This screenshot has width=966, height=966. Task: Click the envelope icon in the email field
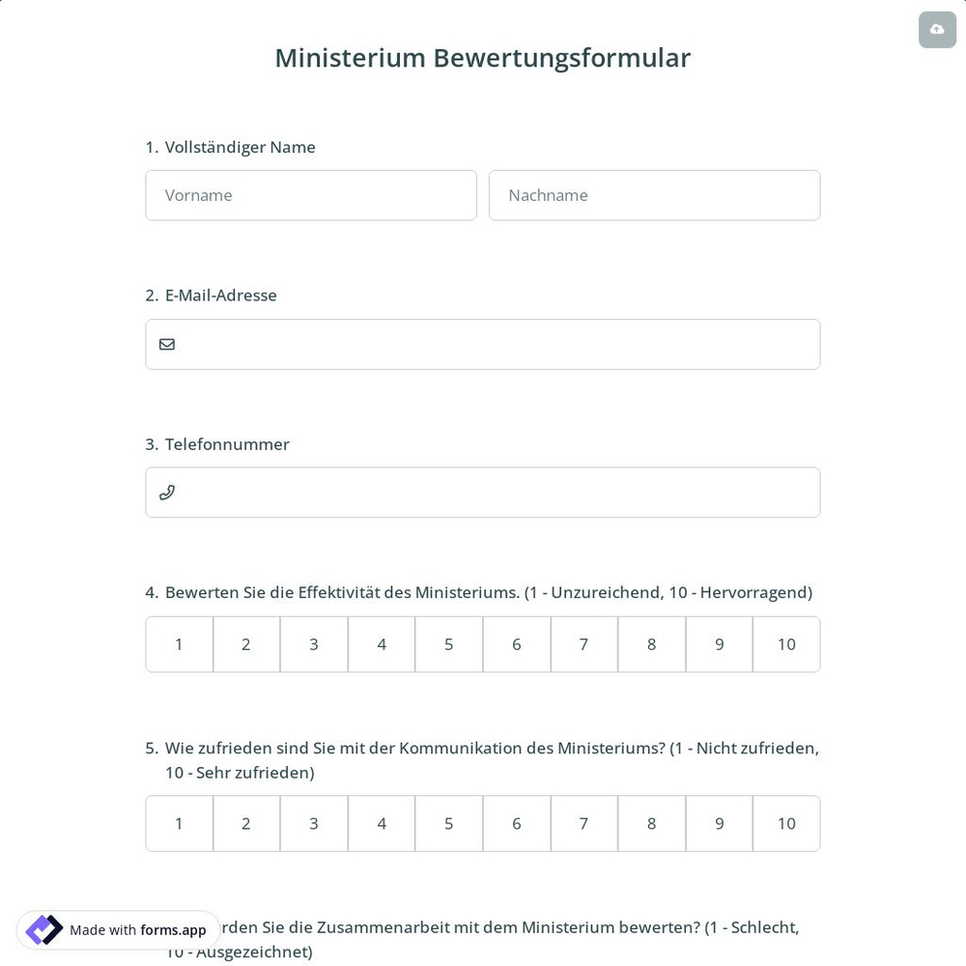point(167,344)
